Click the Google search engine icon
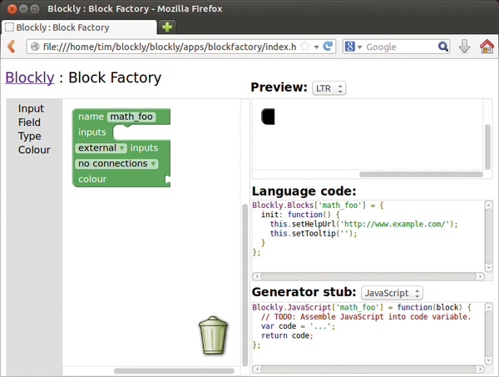The width and height of the screenshot is (499, 377). point(349,47)
